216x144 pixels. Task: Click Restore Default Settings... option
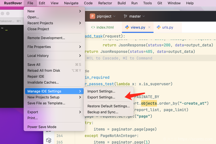tap(109, 106)
